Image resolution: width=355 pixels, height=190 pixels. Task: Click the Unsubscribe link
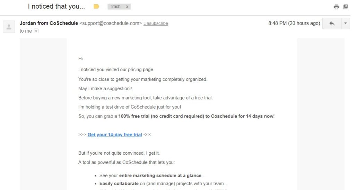click(x=156, y=23)
